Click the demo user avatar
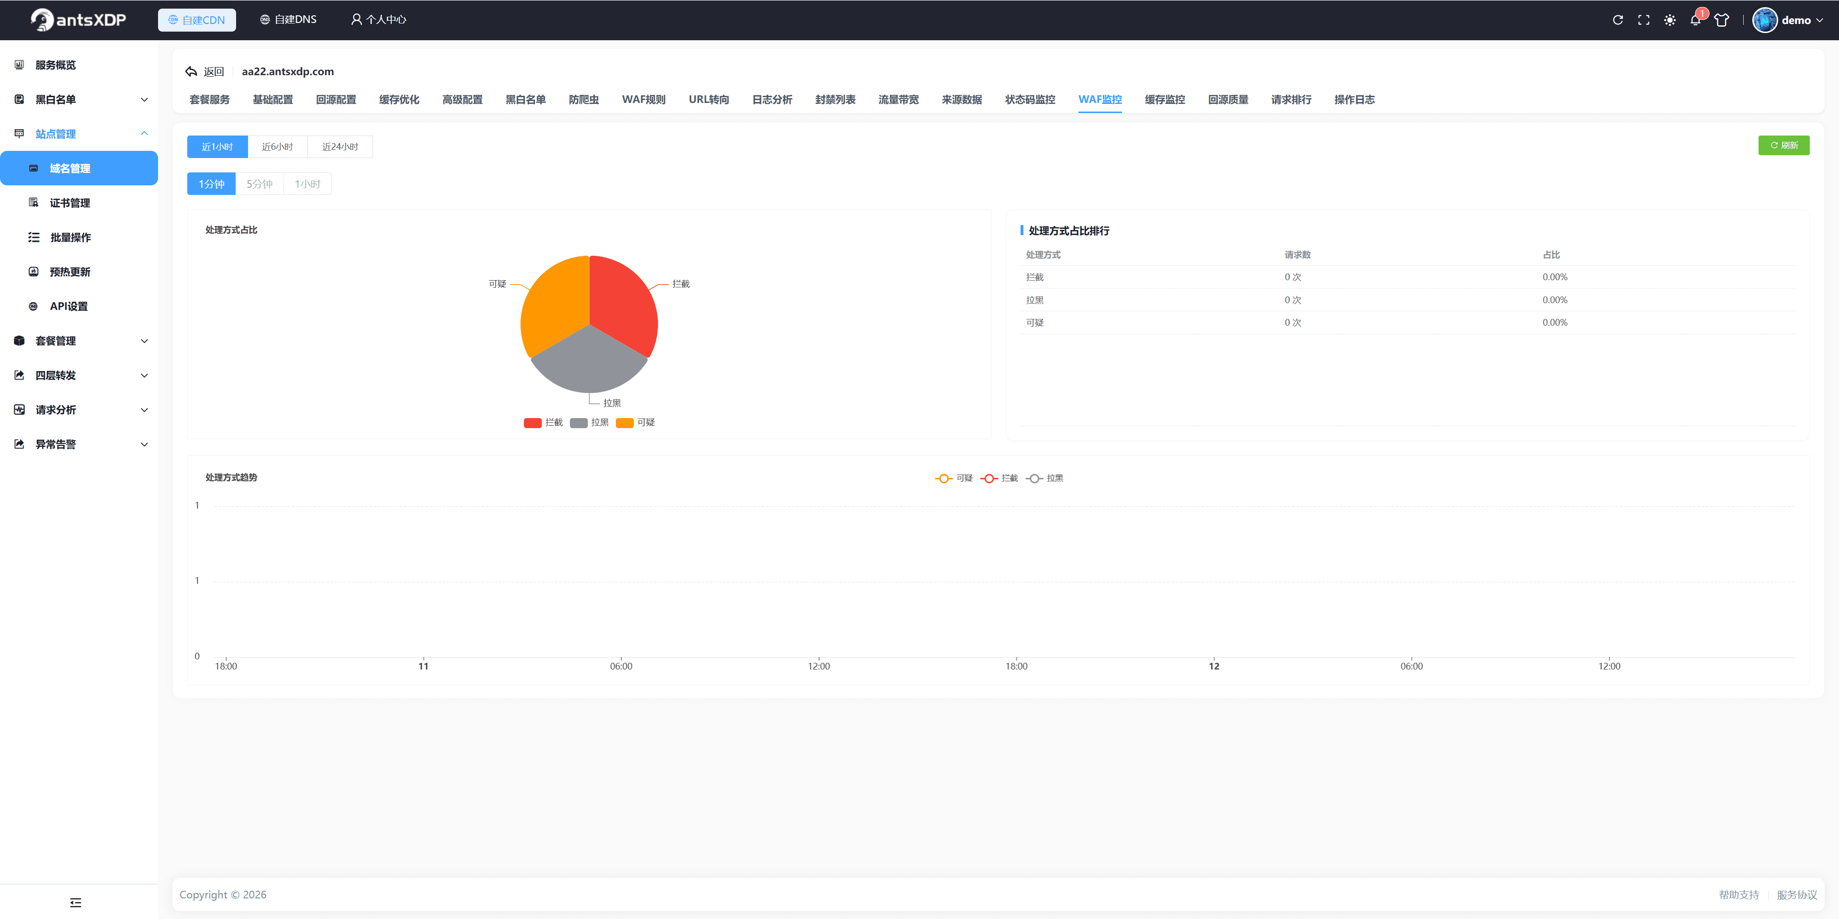Image resolution: width=1839 pixels, height=919 pixels. pyautogui.click(x=1764, y=20)
